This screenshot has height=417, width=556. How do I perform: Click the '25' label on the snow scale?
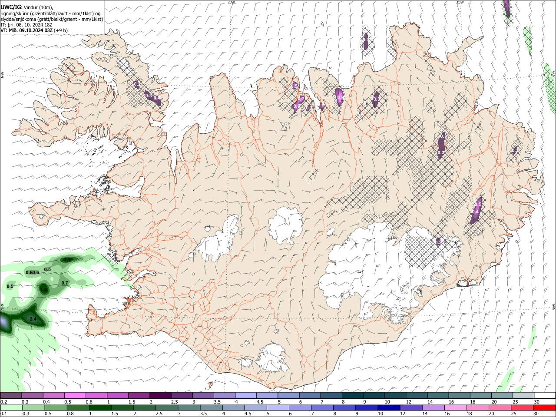515,402
